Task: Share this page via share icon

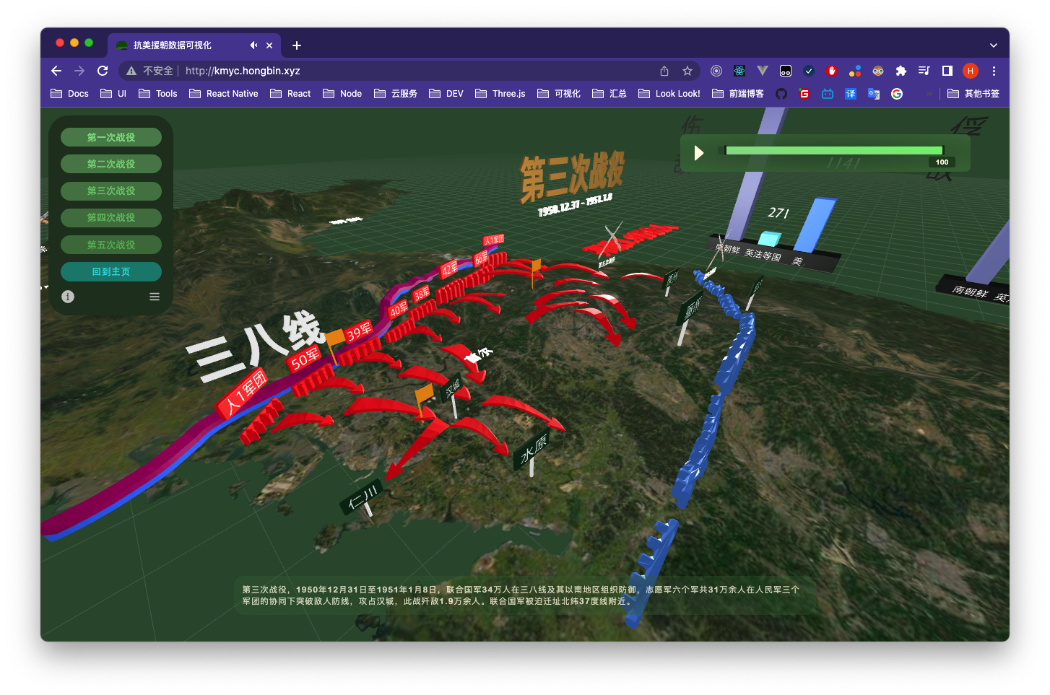Action: point(664,71)
